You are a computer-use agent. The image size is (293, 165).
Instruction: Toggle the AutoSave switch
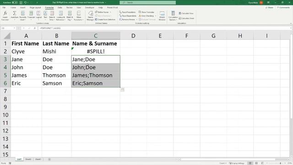pos(15,3)
